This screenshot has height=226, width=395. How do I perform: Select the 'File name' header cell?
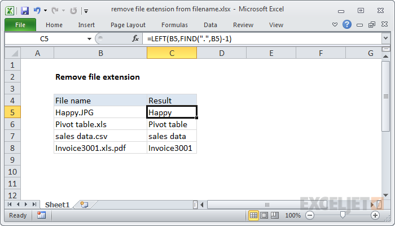pos(100,101)
